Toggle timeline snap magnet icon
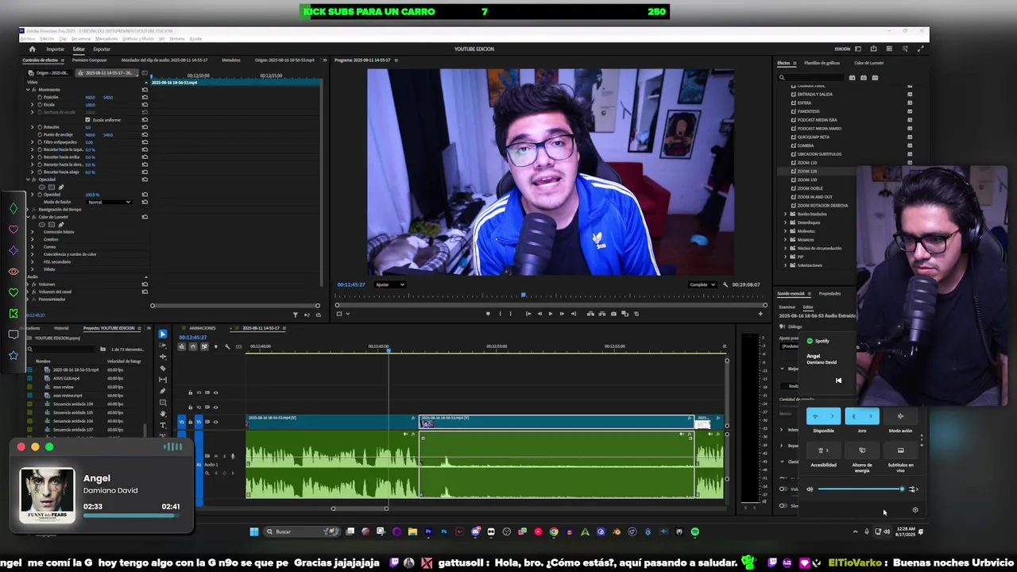 pos(192,346)
